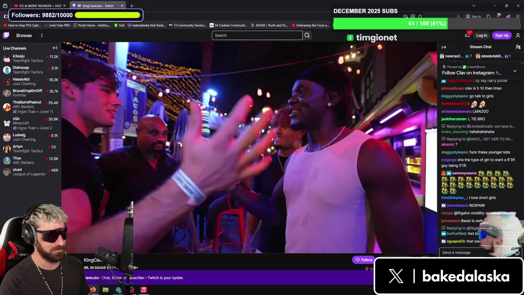Click username johncarboso in chat
This screenshot has height=295, width=524.
(452, 88)
